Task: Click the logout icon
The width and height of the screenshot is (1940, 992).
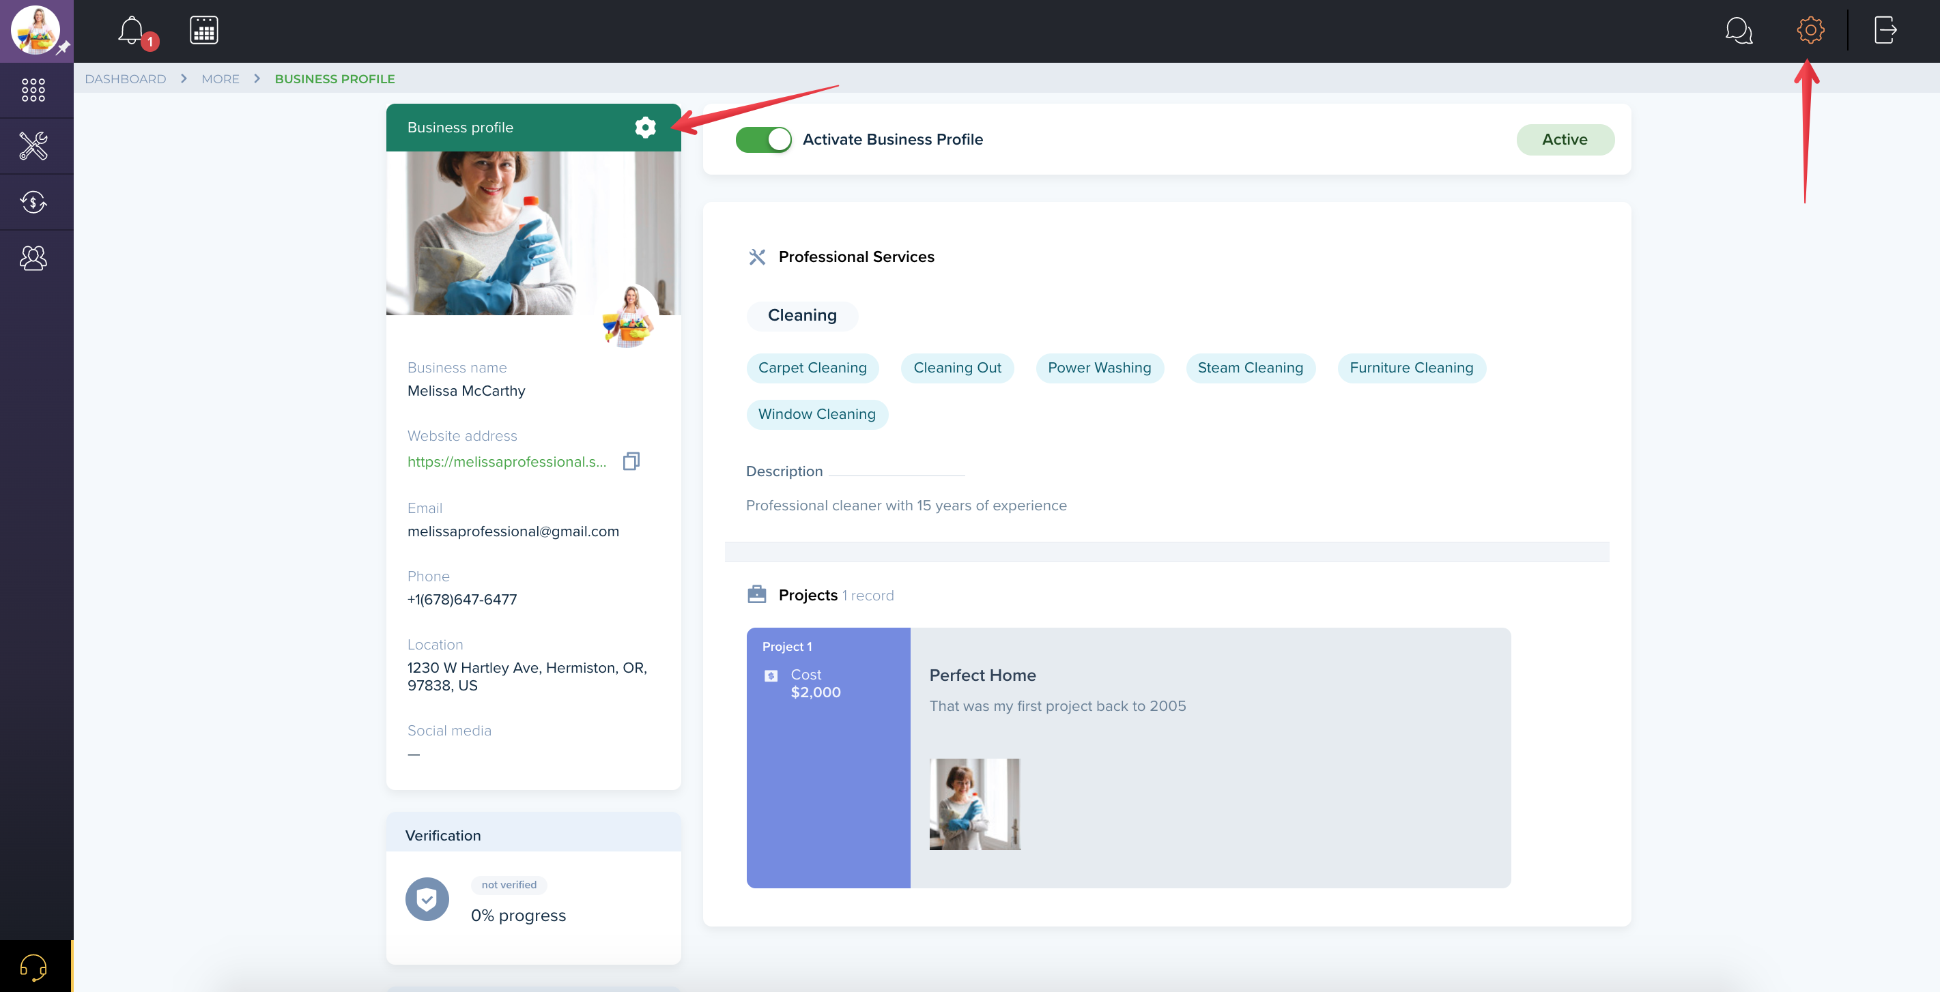Action: (x=1885, y=30)
